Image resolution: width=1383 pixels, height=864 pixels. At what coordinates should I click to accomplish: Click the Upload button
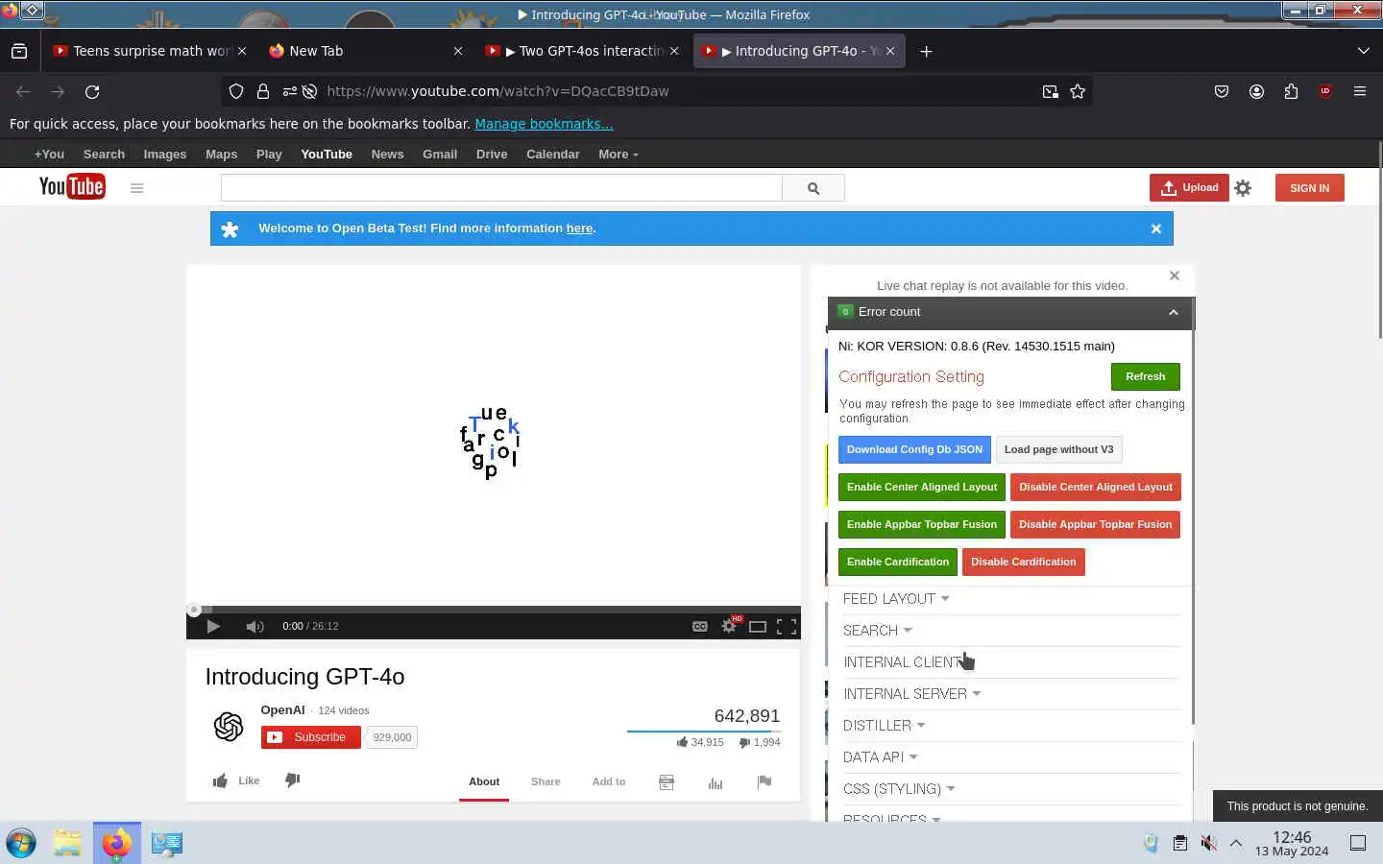point(1189,188)
